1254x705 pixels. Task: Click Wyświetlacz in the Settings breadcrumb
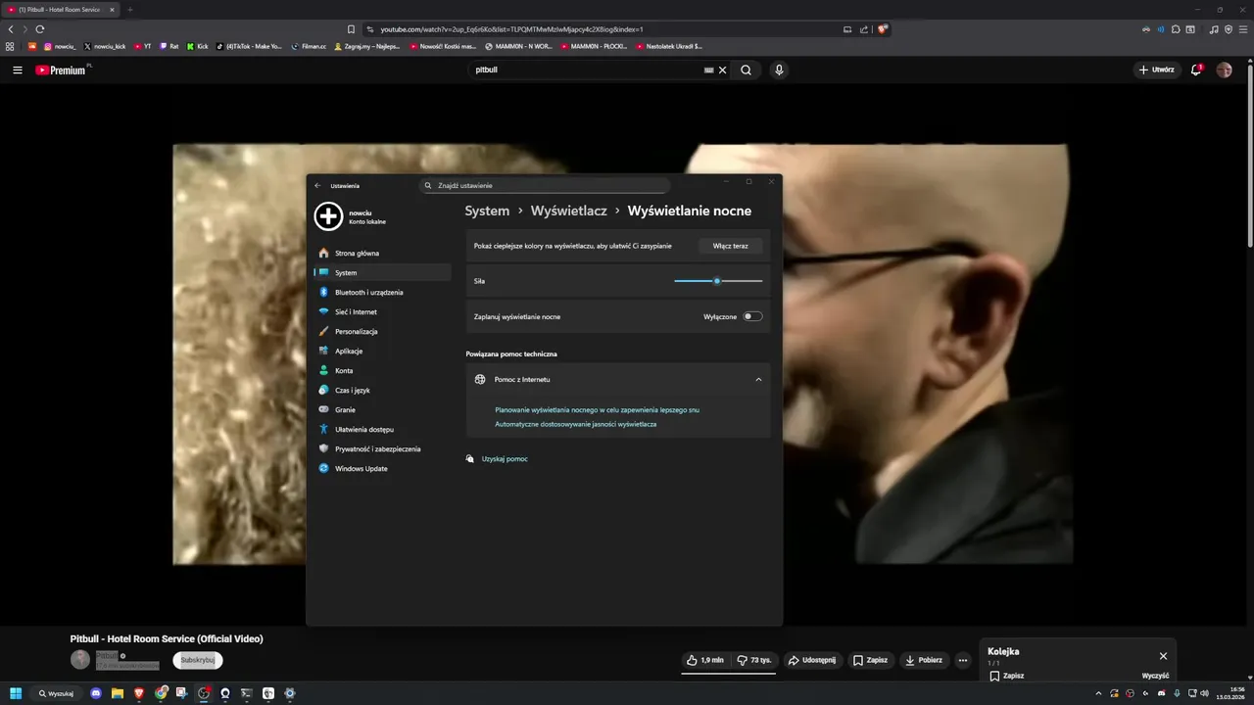tap(569, 211)
